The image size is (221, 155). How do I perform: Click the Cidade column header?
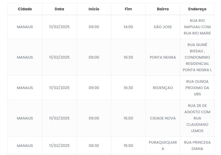(x=25, y=9)
